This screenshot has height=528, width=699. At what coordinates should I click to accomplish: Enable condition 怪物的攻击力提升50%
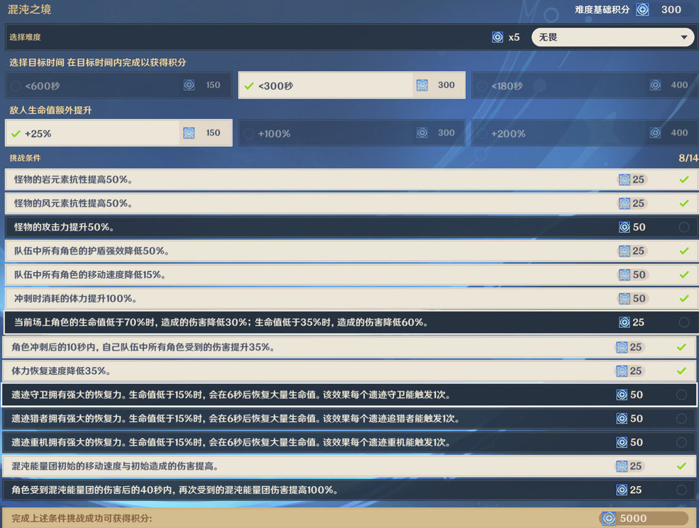(x=351, y=227)
